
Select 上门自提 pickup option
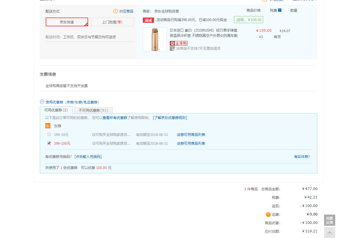coord(112,22)
